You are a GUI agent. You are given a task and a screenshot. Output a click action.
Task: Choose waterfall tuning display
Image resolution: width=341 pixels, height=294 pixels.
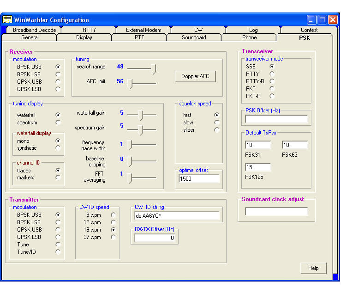(58, 115)
